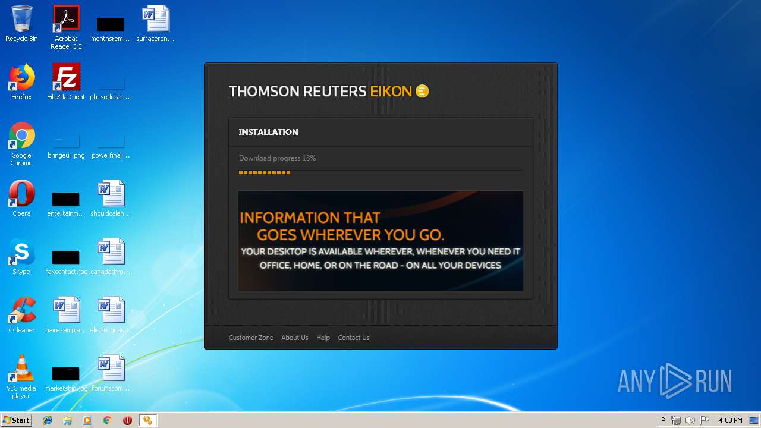The height and width of the screenshot is (428, 761).
Task: Open the volume tray icon
Action: pyautogui.click(x=690, y=420)
